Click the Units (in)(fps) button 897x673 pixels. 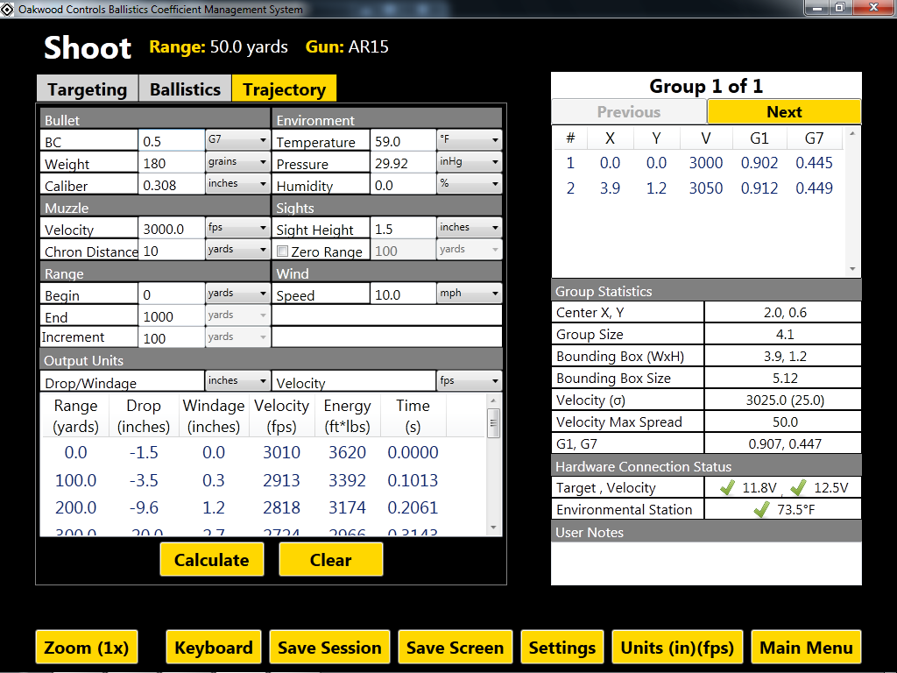click(x=677, y=648)
